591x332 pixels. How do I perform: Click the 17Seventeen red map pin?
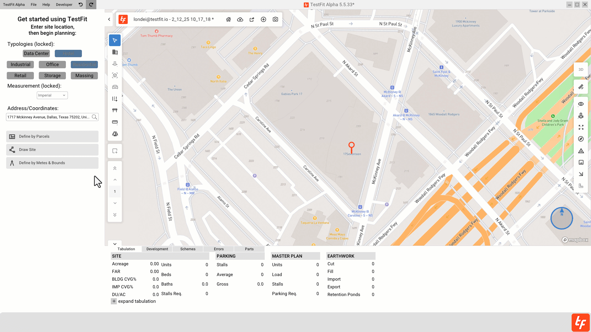351,147
